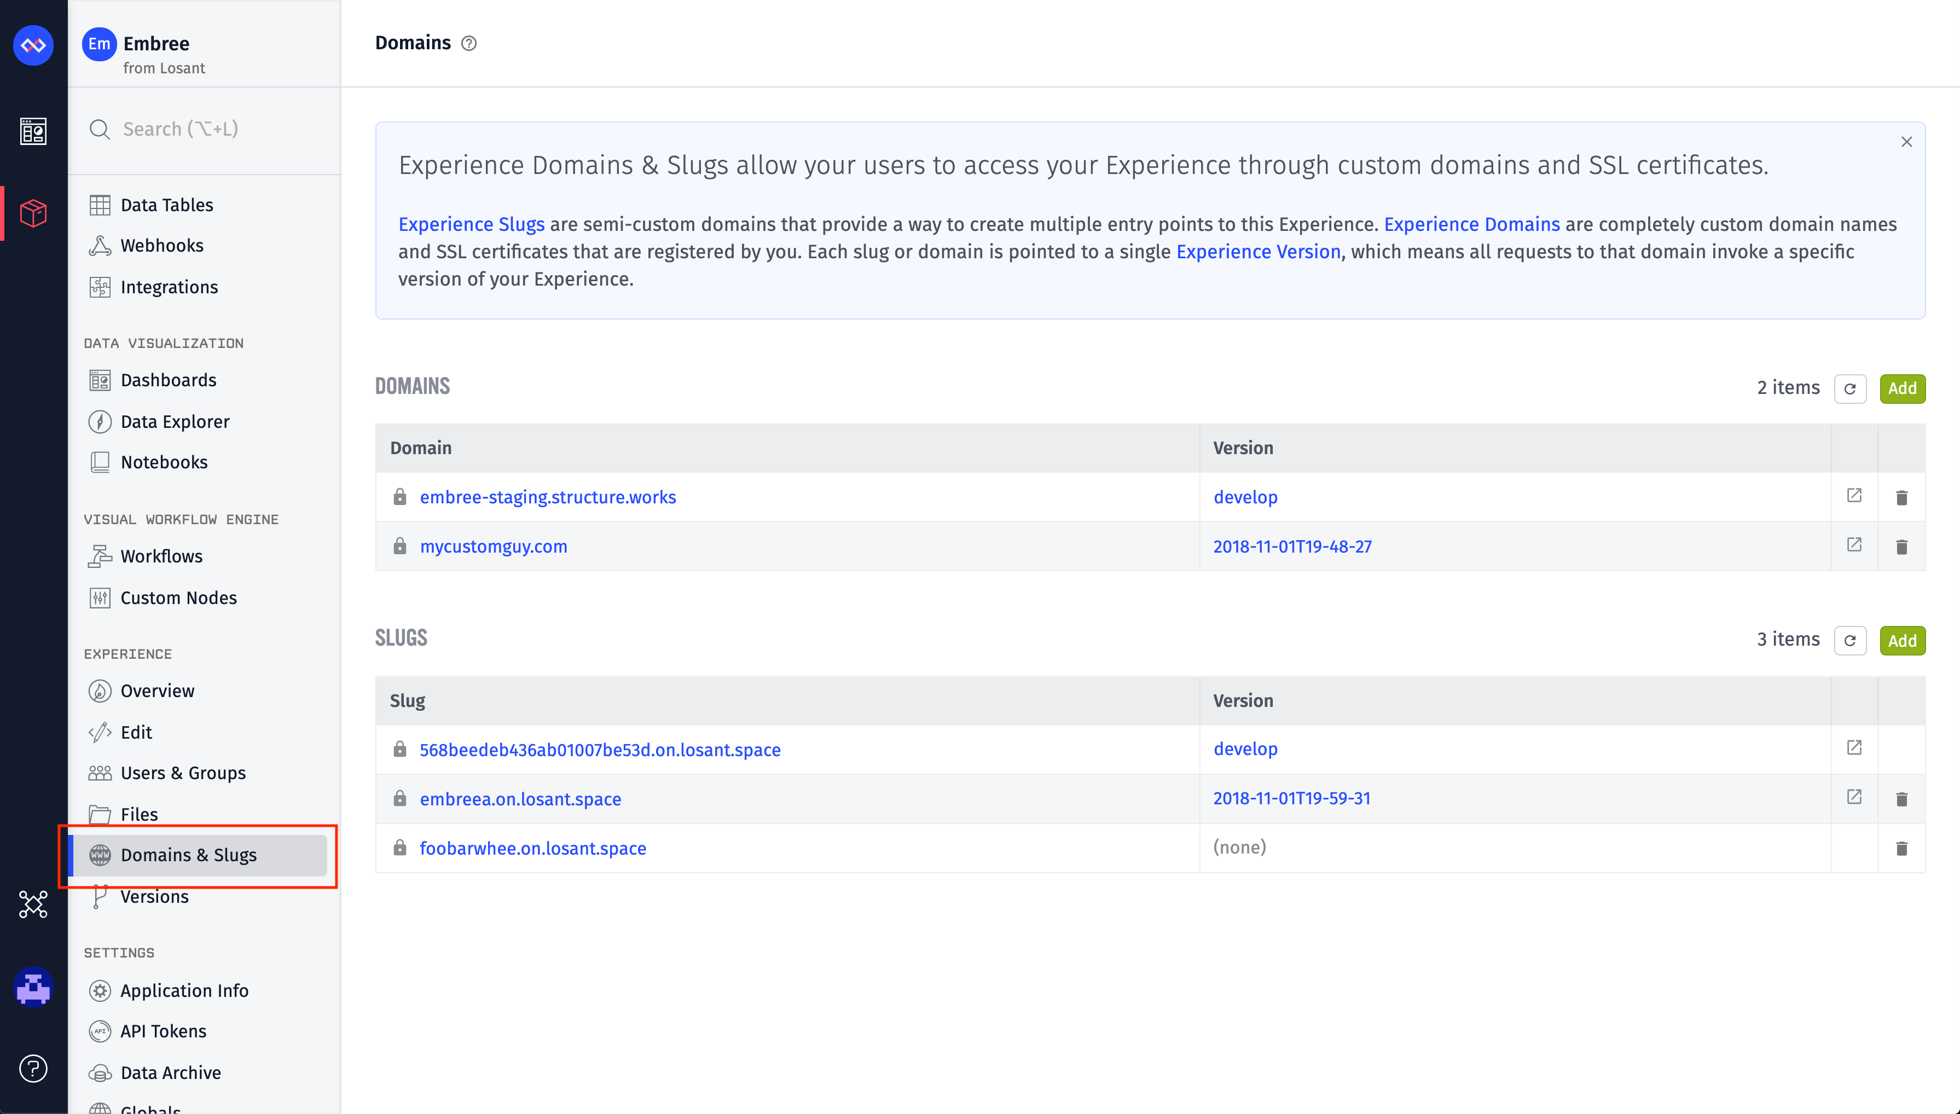1960x1114 pixels.
Task: Follow the Experience Slugs link
Action: (x=471, y=224)
